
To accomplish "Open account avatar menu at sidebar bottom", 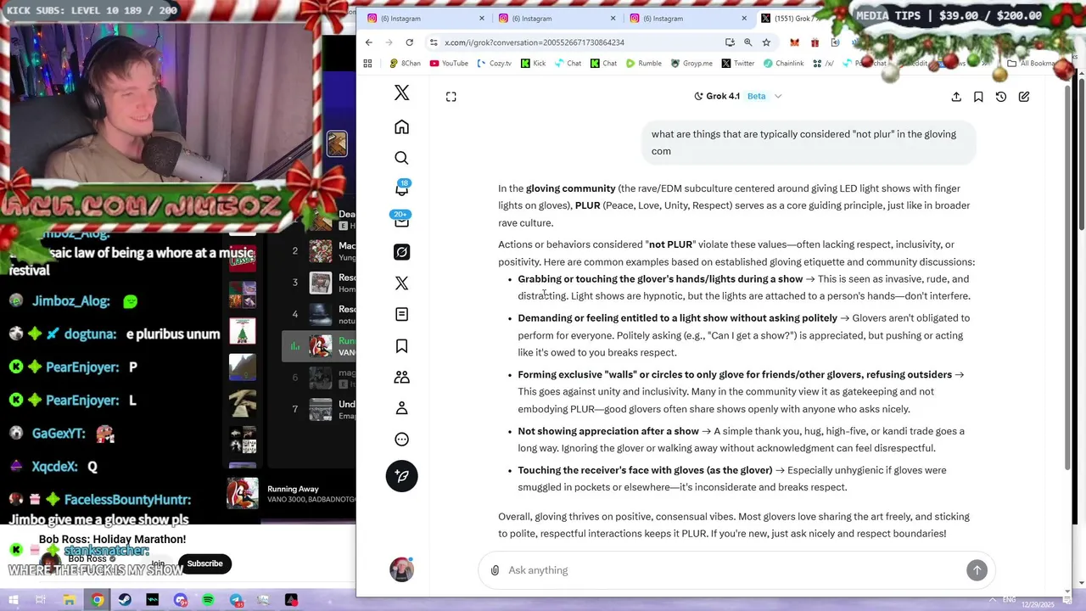I will pyautogui.click(x=401, y=569).
